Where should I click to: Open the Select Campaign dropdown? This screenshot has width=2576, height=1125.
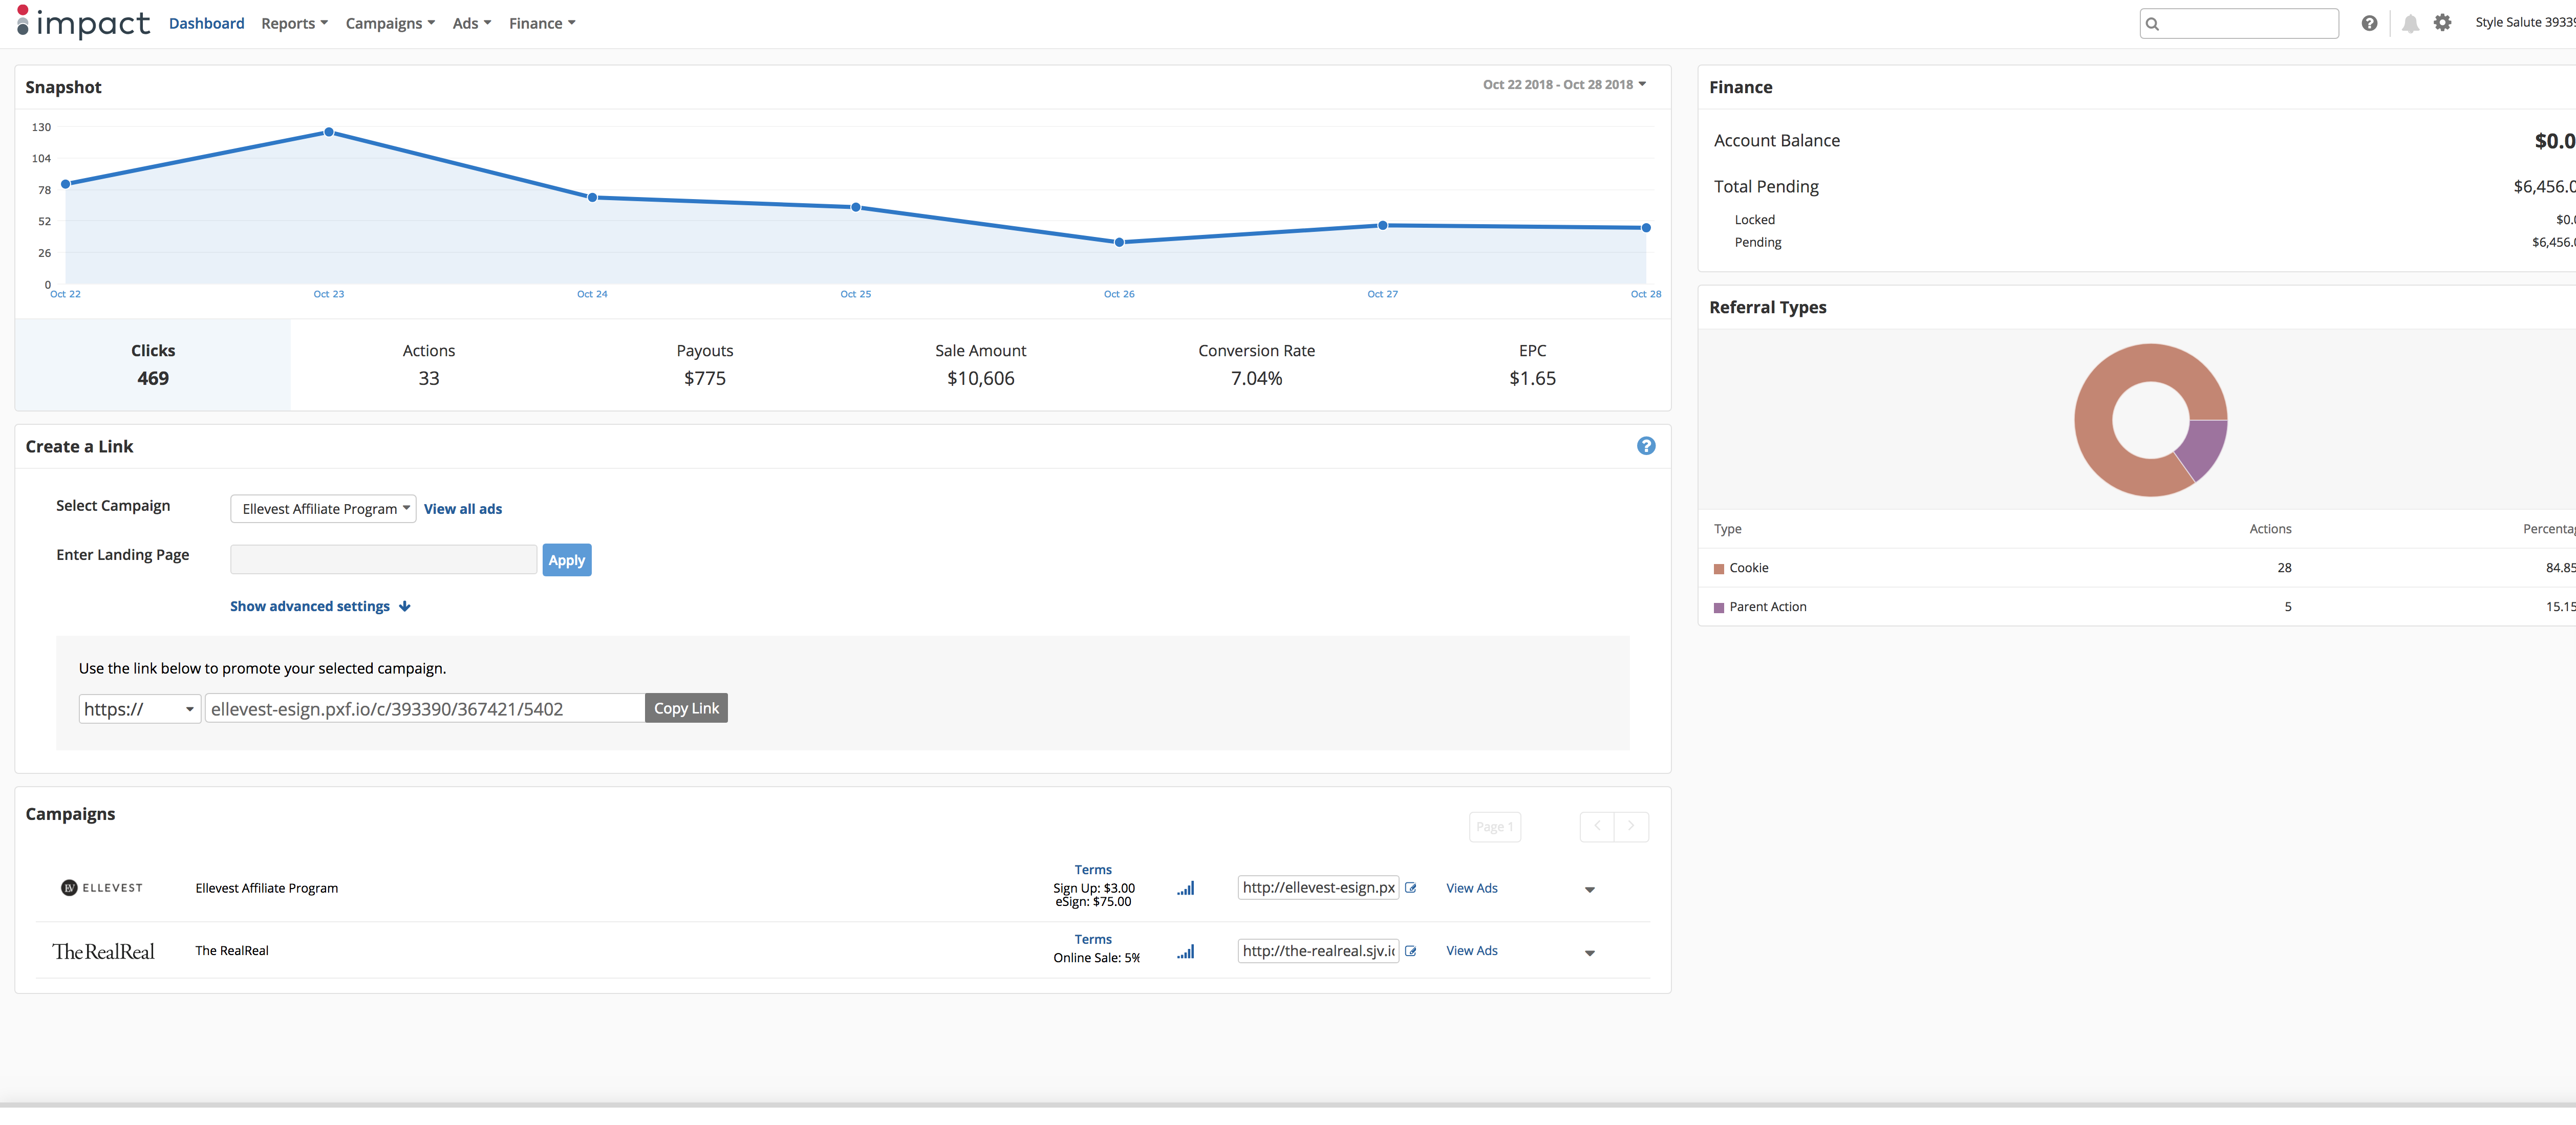323,509
